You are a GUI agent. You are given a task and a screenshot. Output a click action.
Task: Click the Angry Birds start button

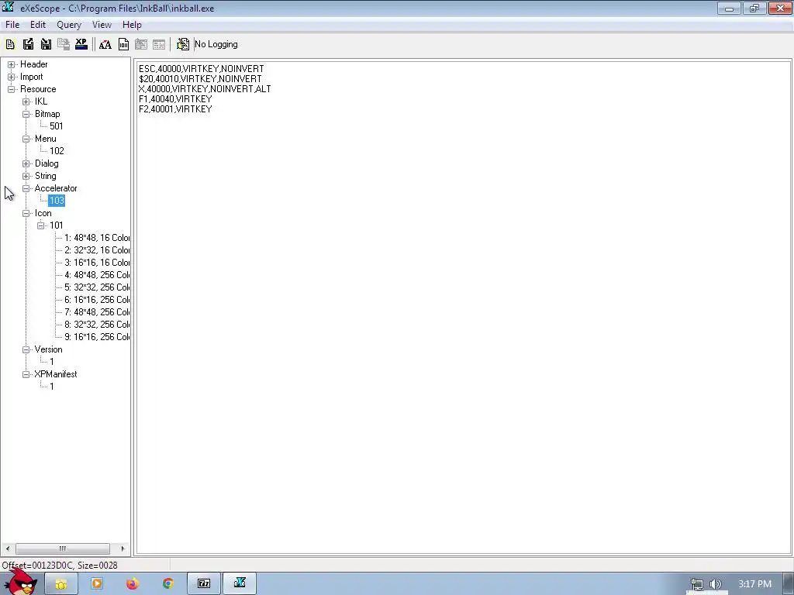(20, 582)
